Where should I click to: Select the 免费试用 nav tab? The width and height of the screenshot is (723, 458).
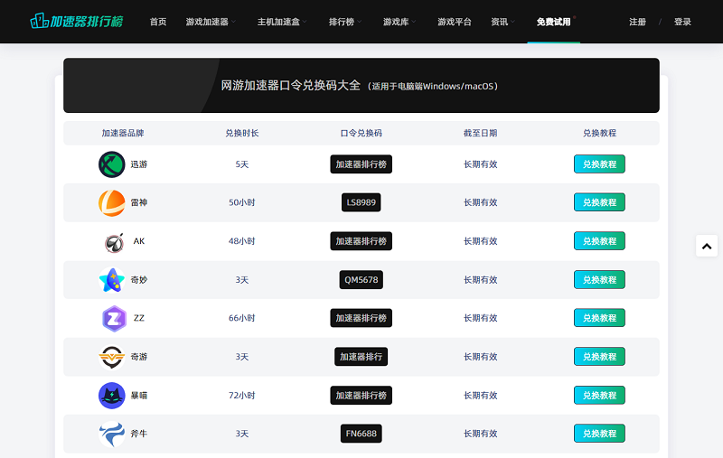click(553, 22)
